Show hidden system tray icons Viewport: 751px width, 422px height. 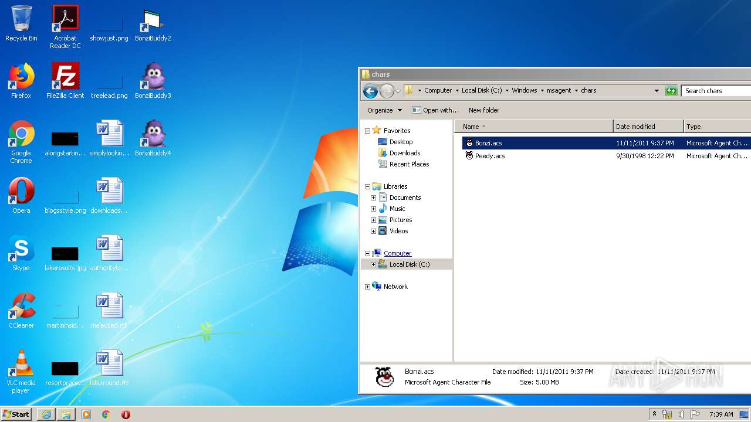[654, 414]
